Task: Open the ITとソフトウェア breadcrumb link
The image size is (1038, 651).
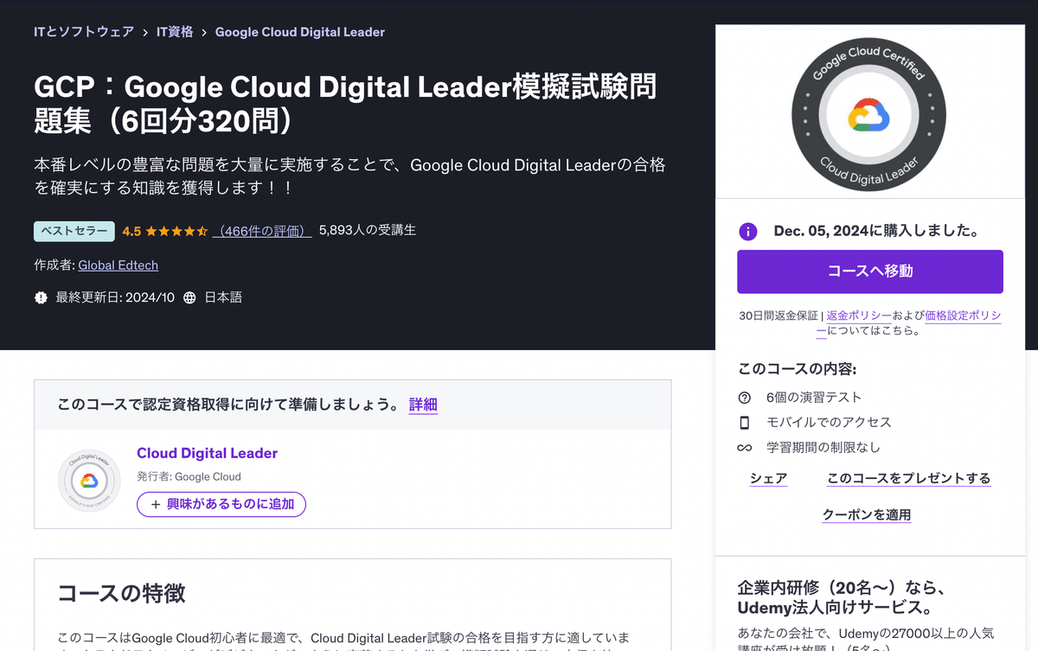Action: [84, 32]
